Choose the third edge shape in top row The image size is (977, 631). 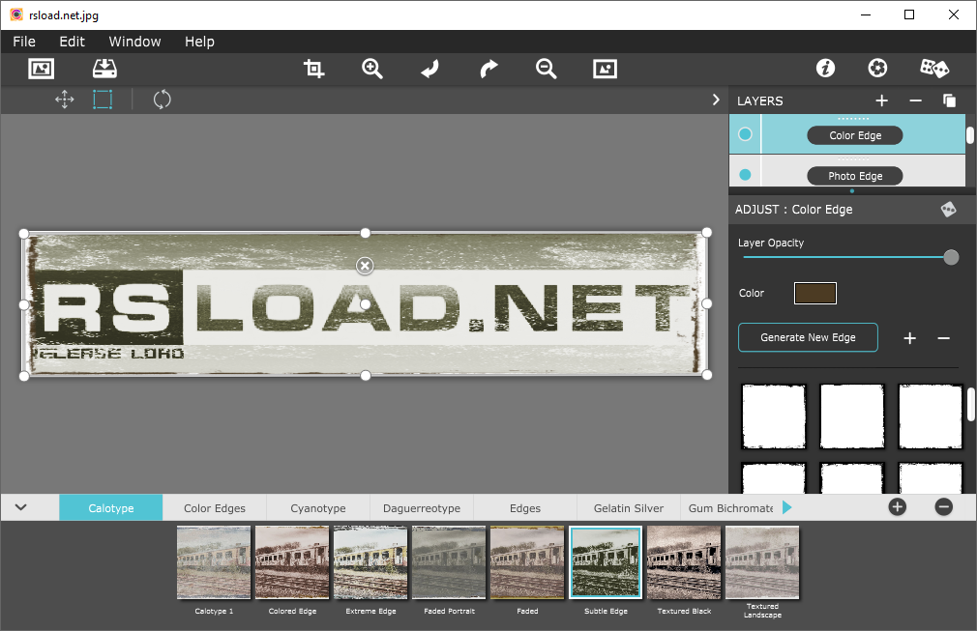pyautogui.click(x=931, y=416)
